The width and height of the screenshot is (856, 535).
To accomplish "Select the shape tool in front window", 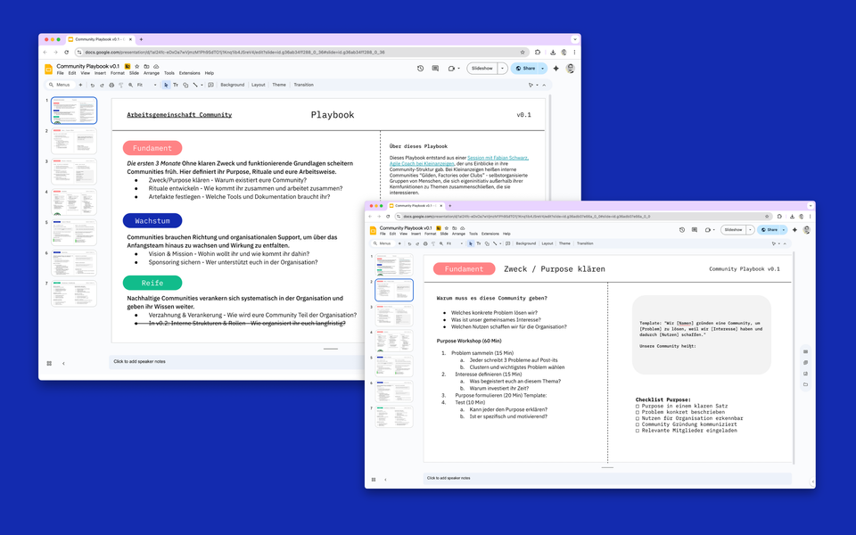I will click(487, 243).
